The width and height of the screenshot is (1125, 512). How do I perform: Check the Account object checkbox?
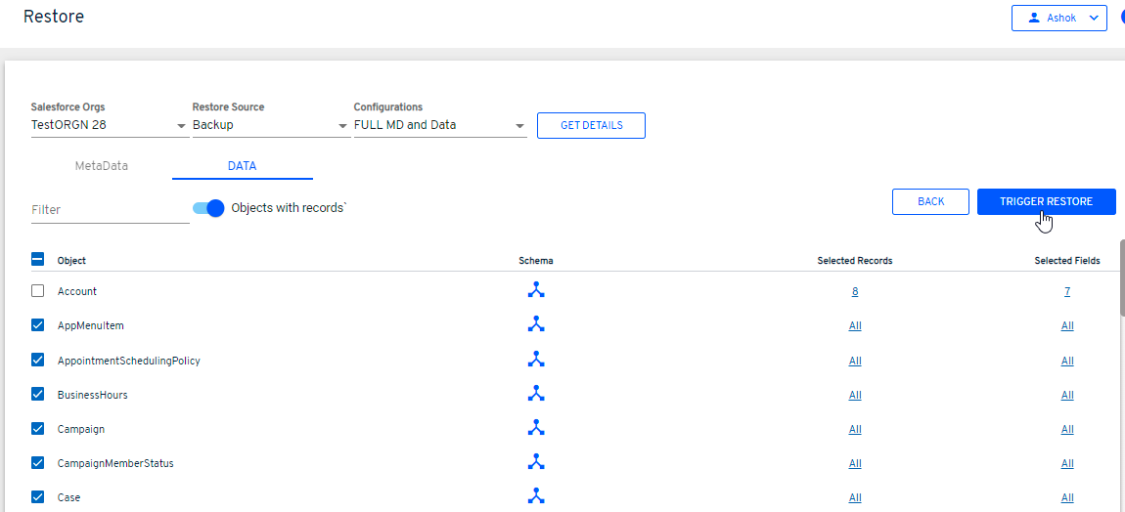(38, 291)
